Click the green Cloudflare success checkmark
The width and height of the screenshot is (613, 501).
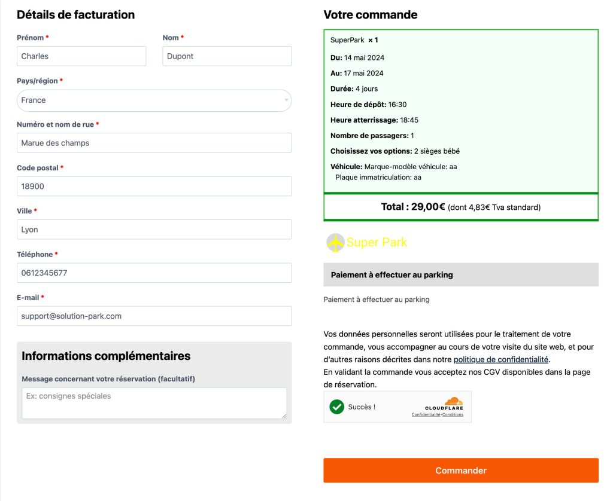pos(336,407)
